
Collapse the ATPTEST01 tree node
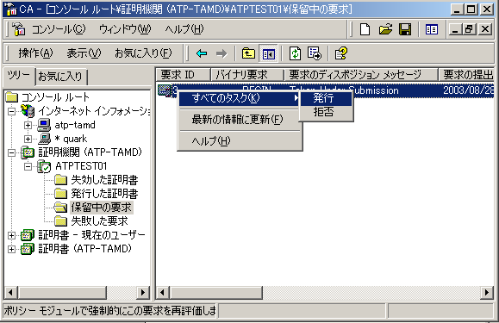[x=28, y=166]
